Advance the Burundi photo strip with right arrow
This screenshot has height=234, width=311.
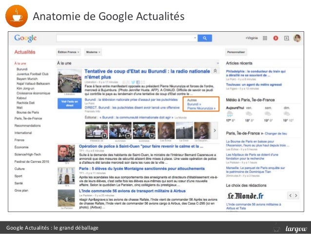(214, 130)
